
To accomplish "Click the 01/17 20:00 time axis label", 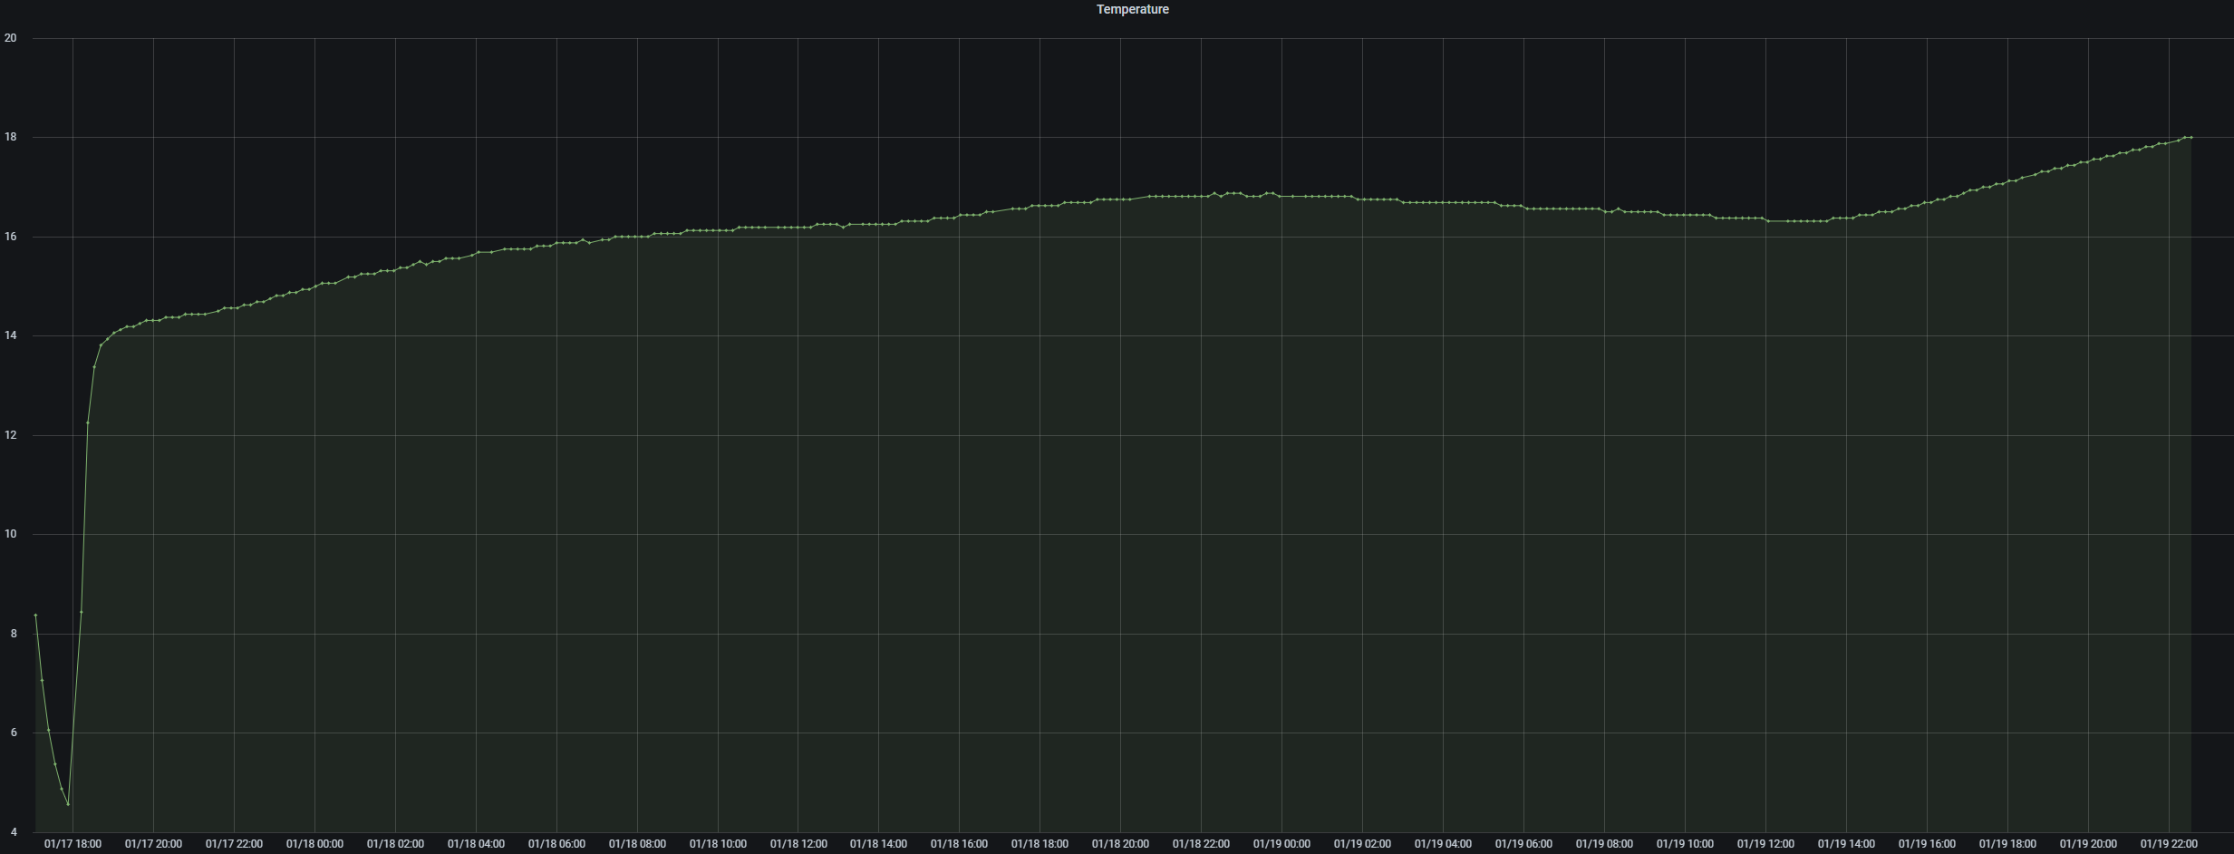I will point(153,844).
